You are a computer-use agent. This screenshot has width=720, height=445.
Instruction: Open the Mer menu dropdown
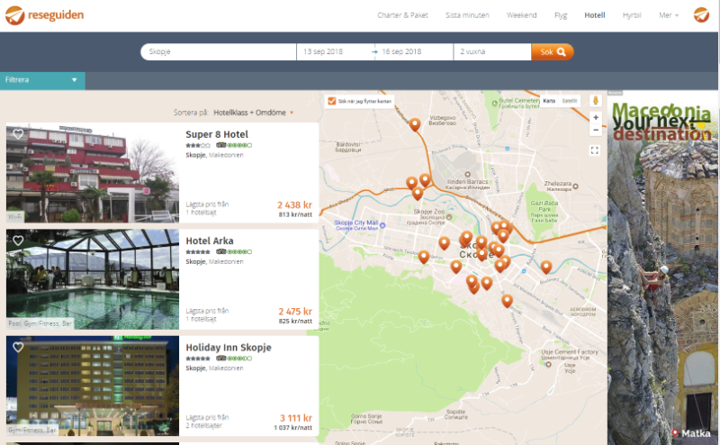(x=669, y=15)
